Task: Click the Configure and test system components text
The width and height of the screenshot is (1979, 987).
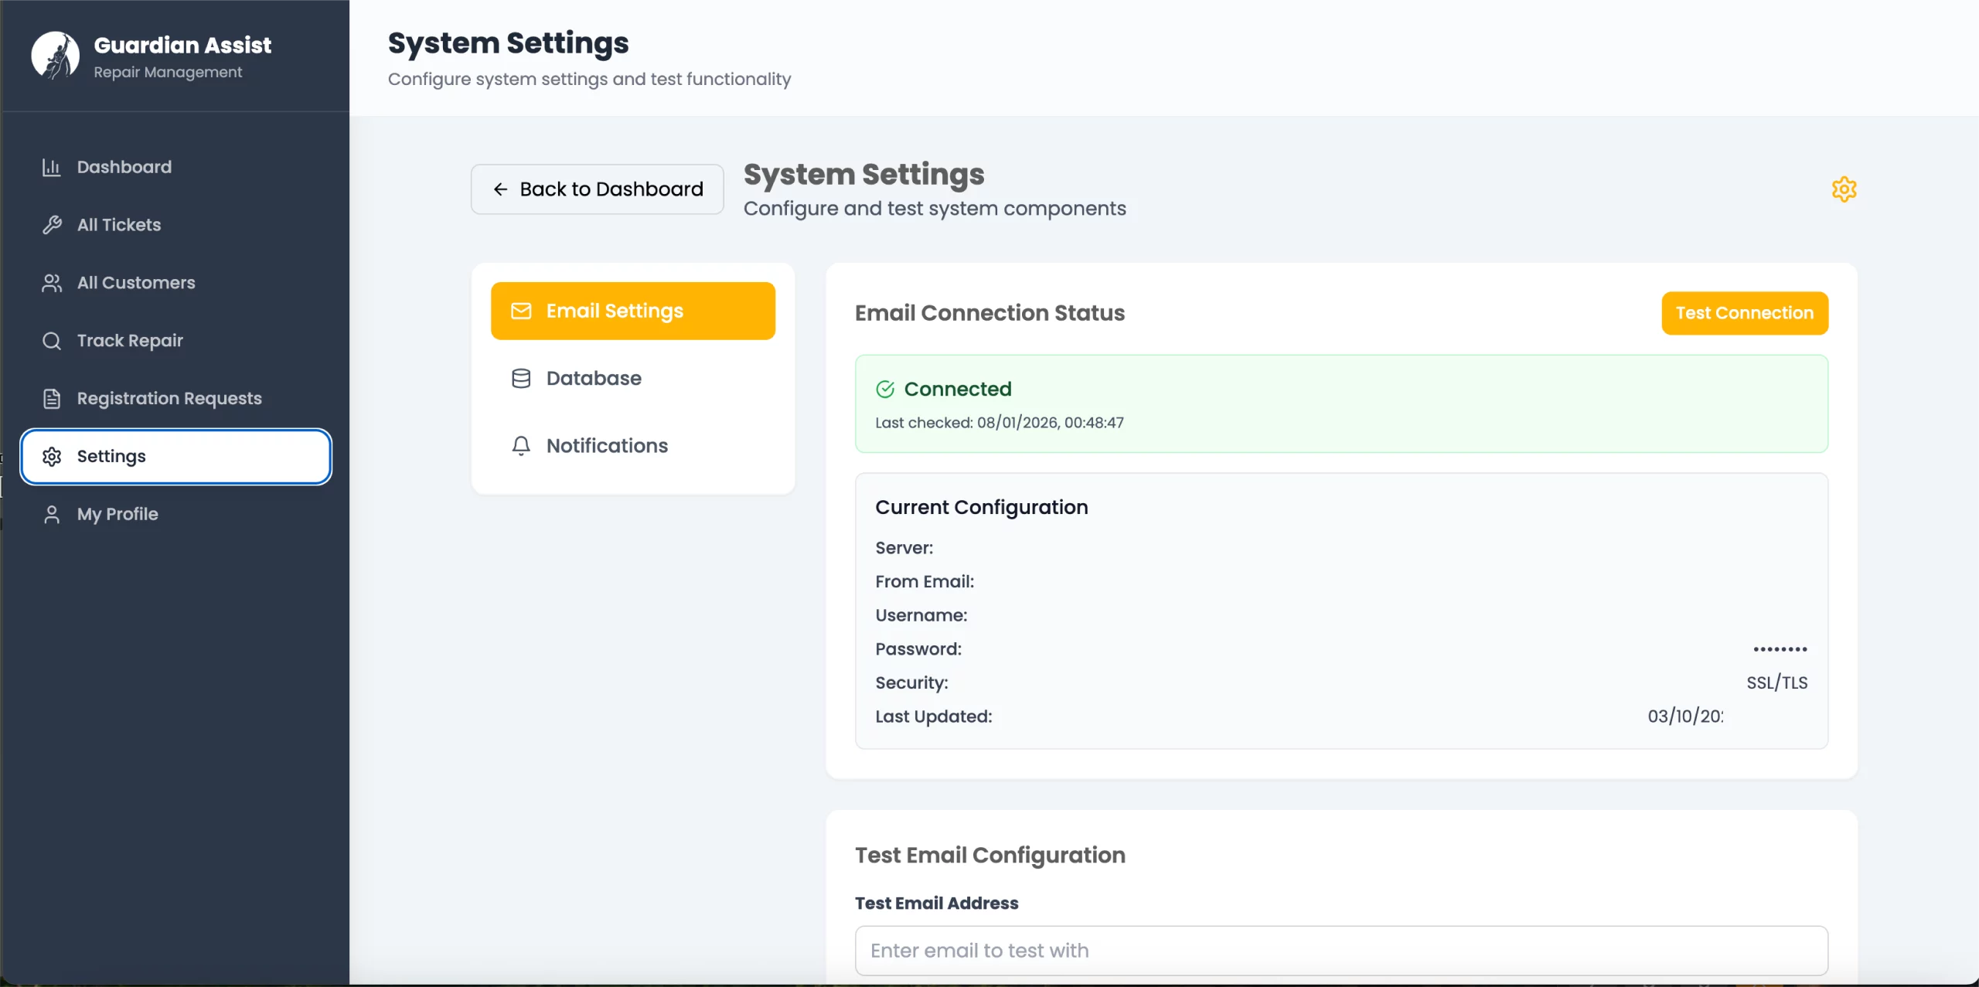Action: [935, 209]
